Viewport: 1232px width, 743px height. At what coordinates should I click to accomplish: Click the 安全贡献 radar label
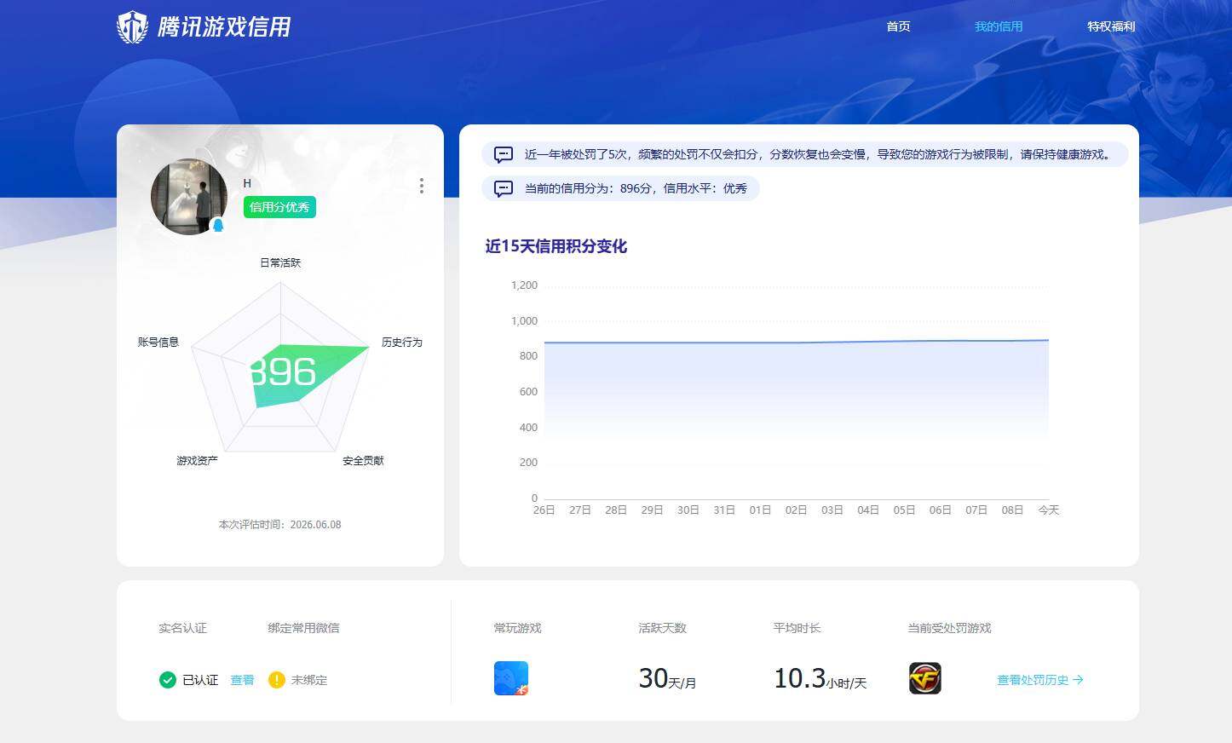pyautogui.click(x=364, y=460)
